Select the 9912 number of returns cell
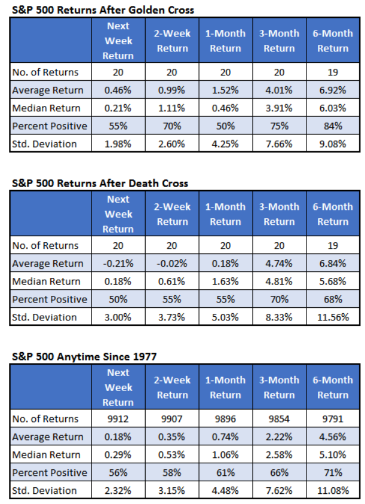This screenshot has height=504, width=365. coord(118,419)
